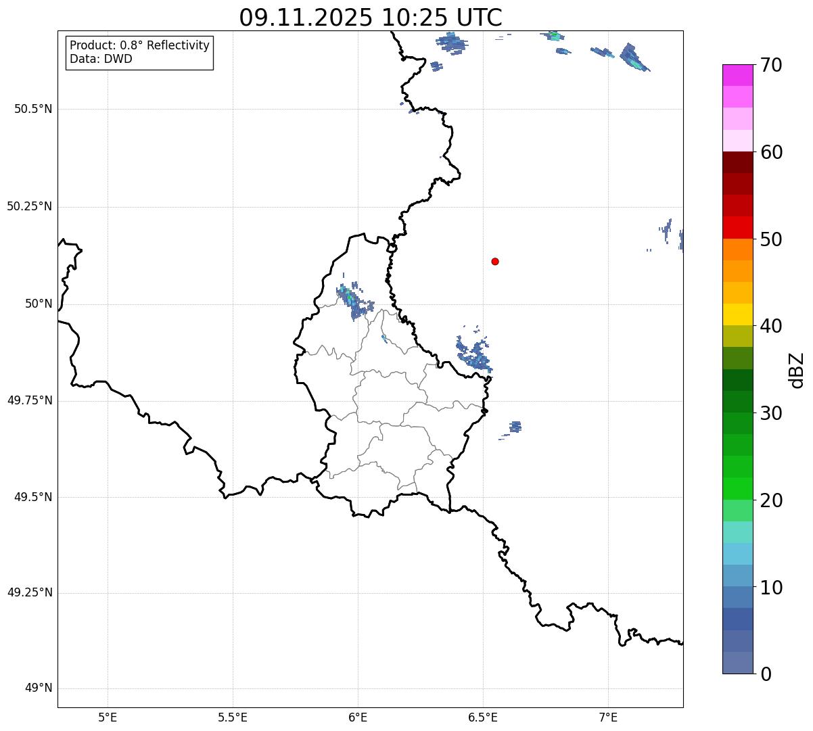Click the colorbar tick label 20
The height and width of the screenshot is (731, 813).
[771, 500]
